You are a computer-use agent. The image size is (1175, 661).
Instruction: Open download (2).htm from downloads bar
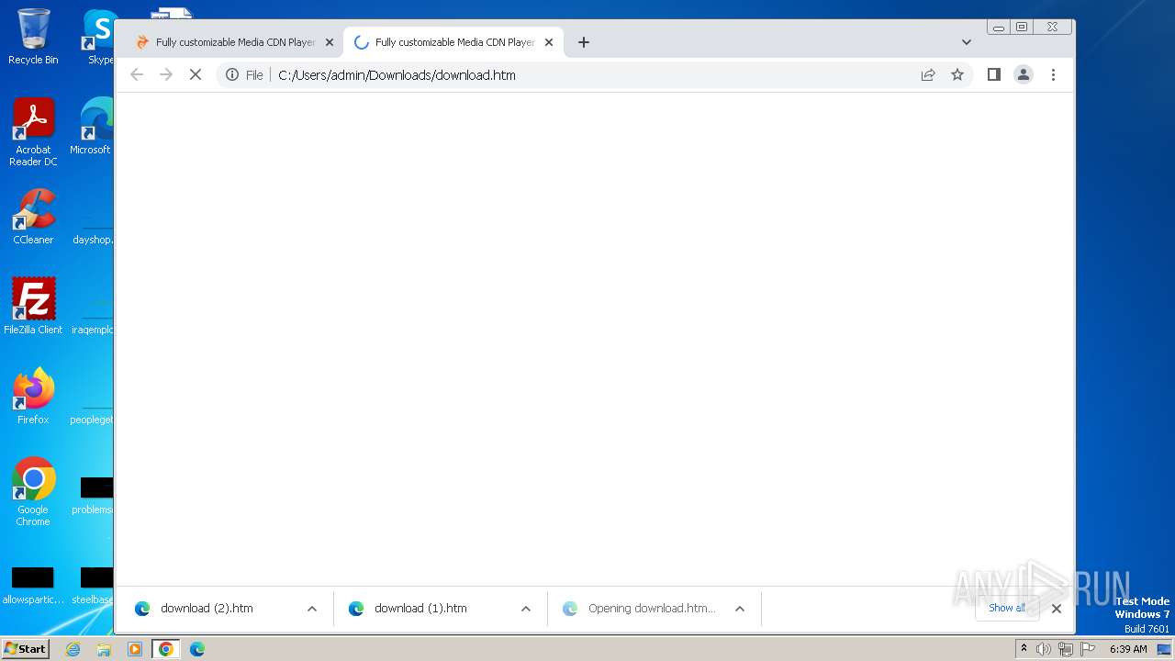(207, 609)
